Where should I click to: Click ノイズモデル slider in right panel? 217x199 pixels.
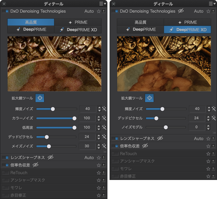pos(166,127)
